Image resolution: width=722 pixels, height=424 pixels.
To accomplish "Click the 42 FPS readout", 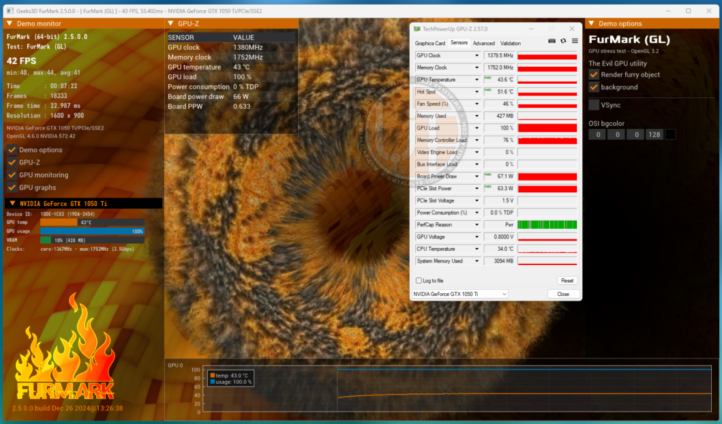I will (21, 61).
